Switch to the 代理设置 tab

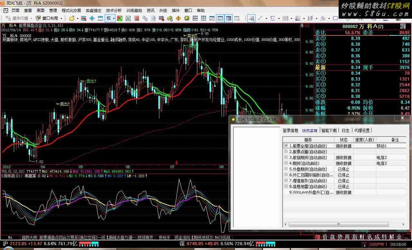point(362,130)
